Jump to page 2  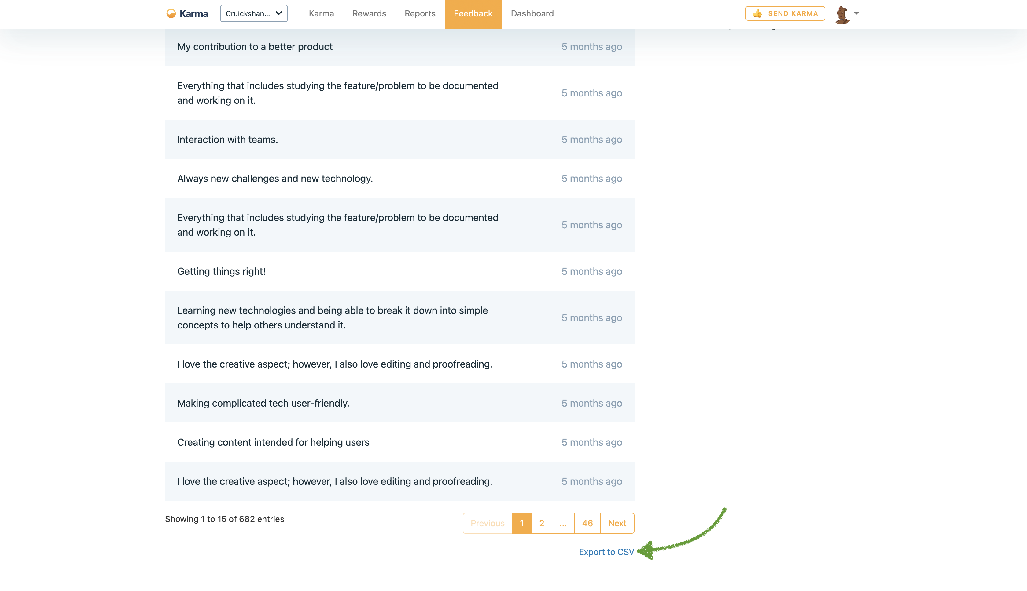(x=541, y=523)
